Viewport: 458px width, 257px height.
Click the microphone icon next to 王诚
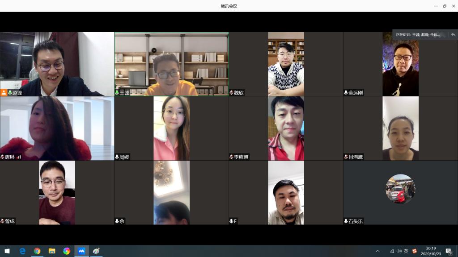[x=117, y=93]
